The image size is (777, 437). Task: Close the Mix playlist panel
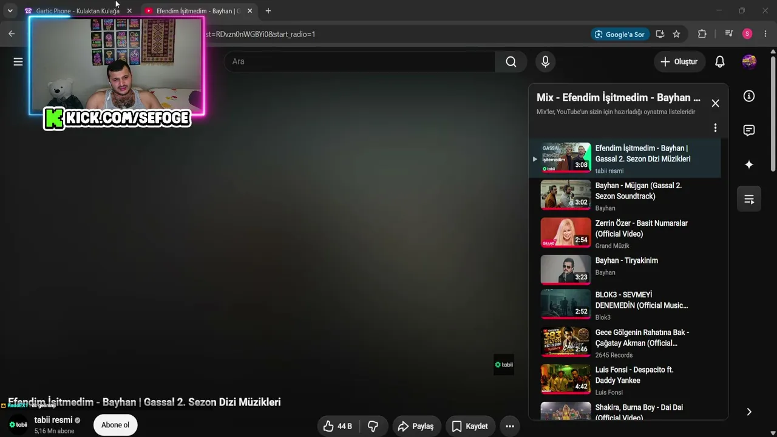[715, 103]
